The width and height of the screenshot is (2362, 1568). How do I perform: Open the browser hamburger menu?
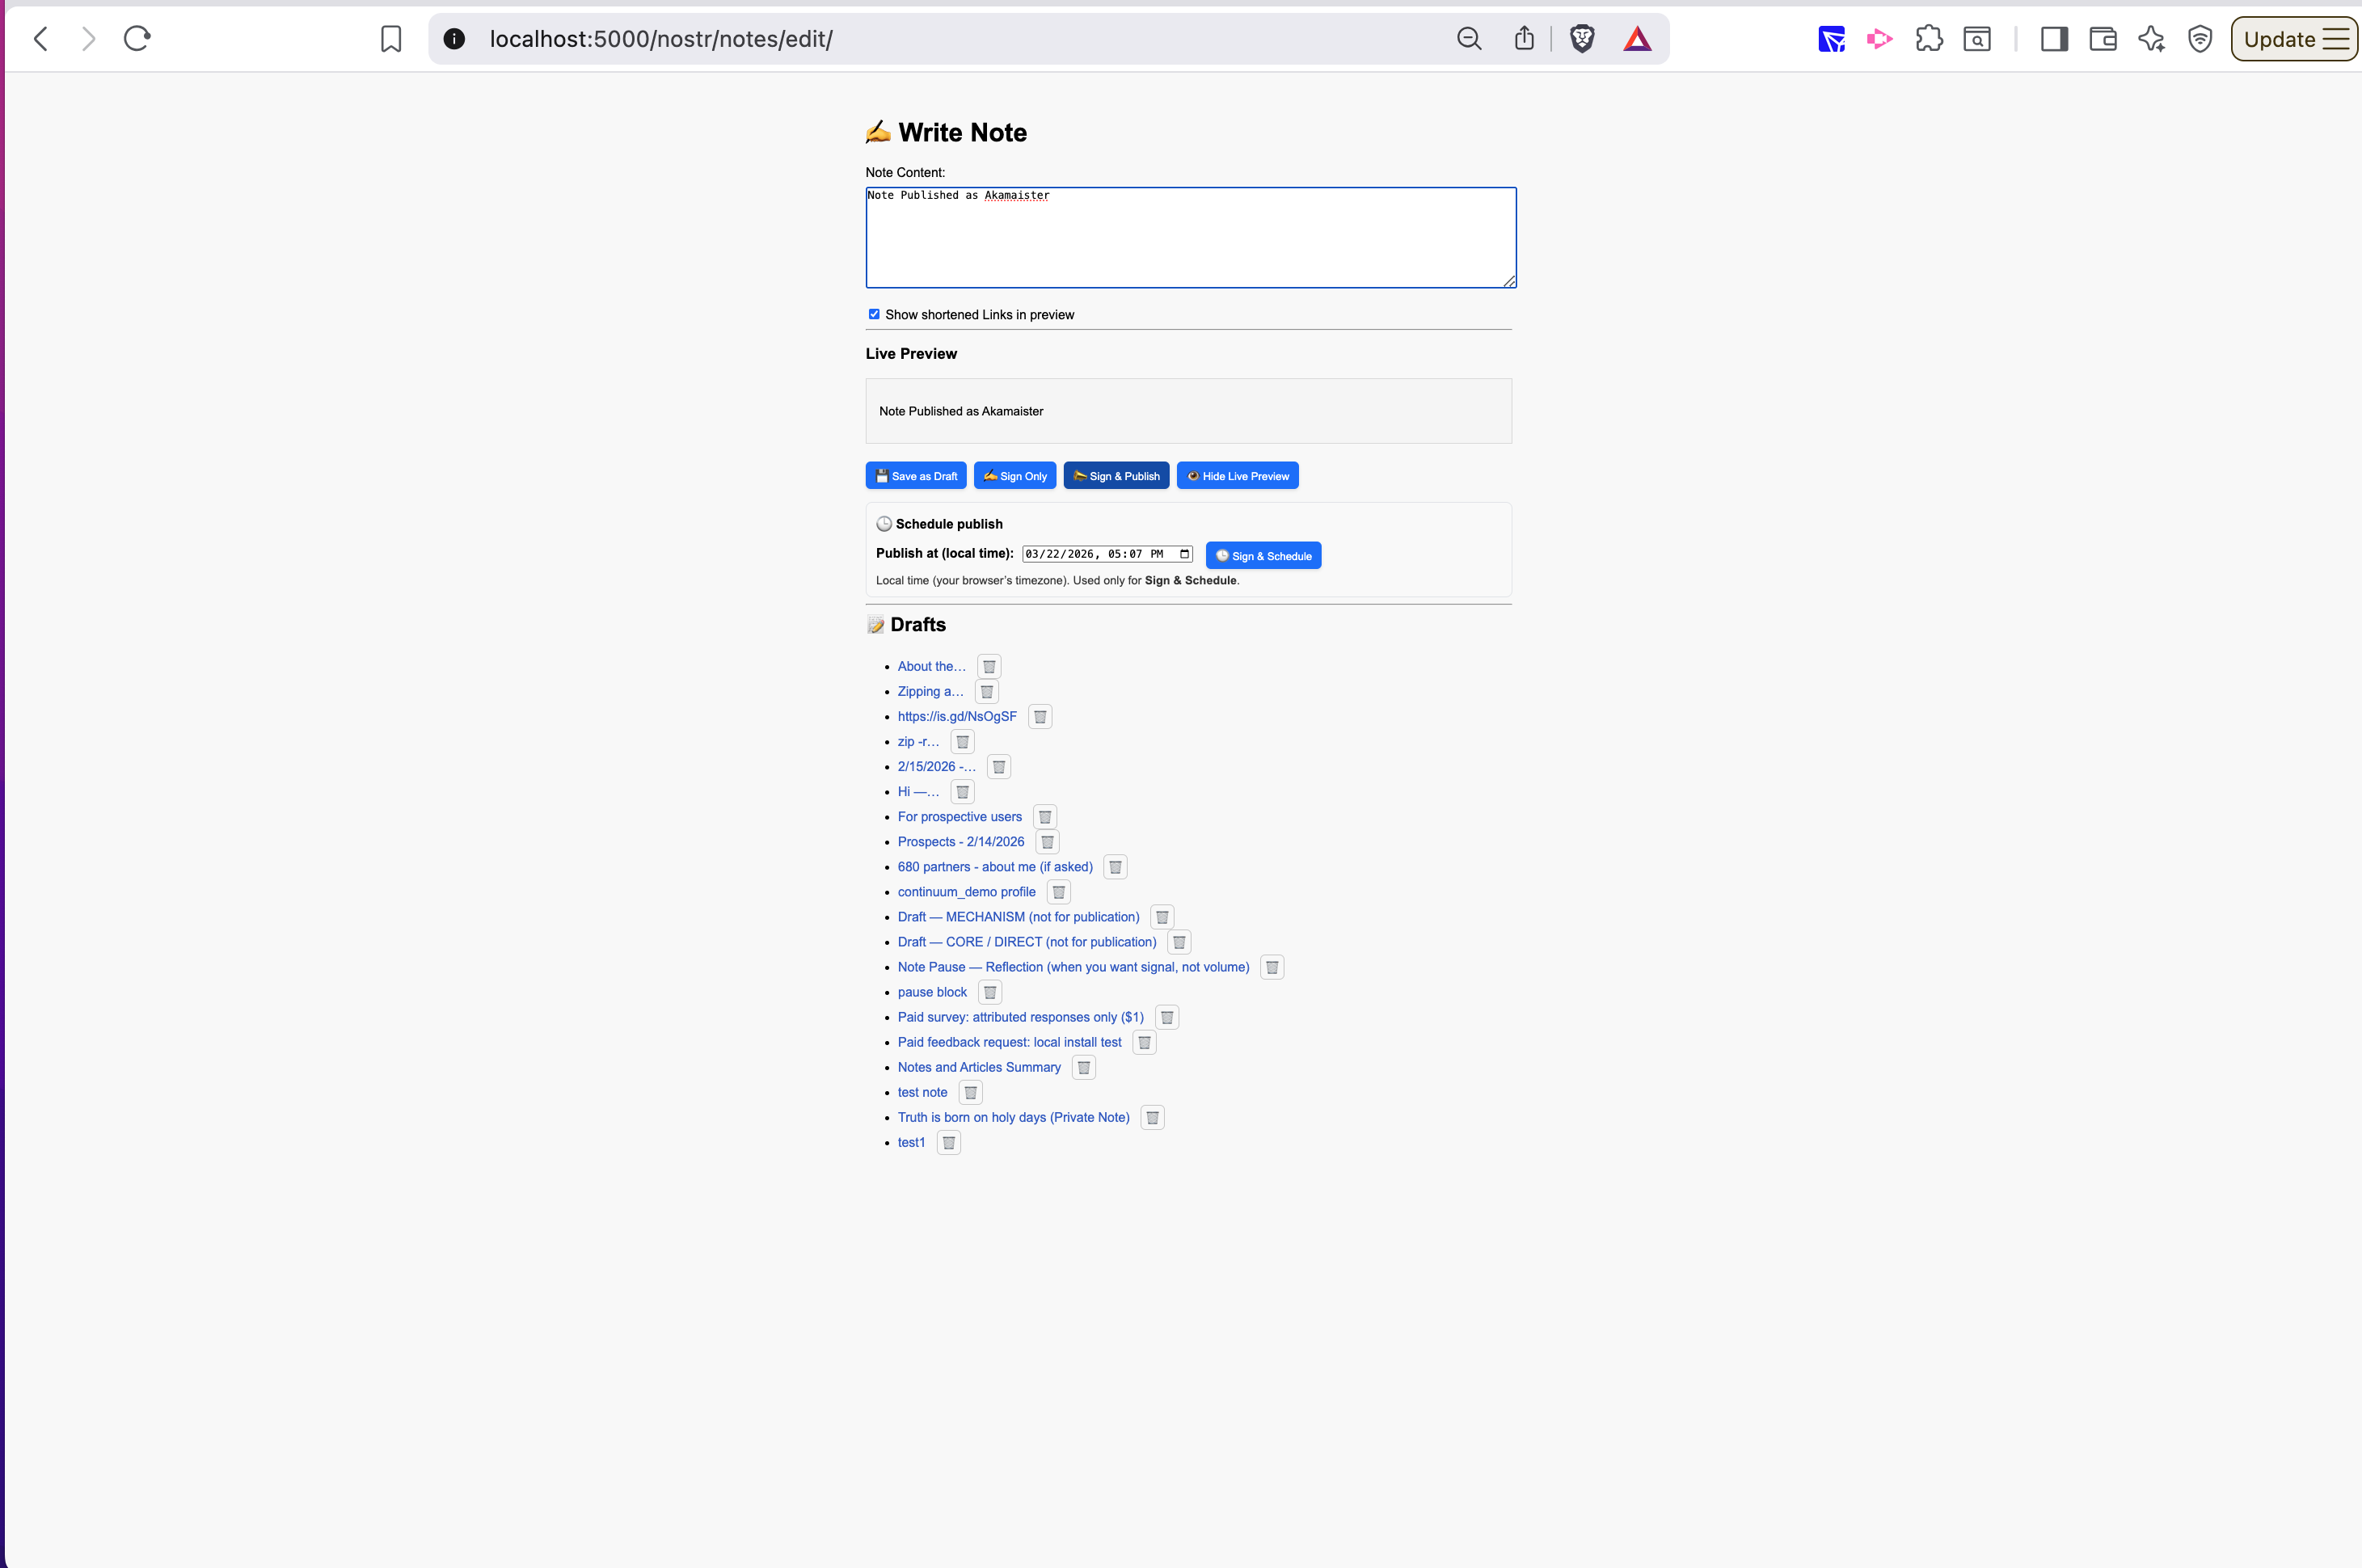2336,39
